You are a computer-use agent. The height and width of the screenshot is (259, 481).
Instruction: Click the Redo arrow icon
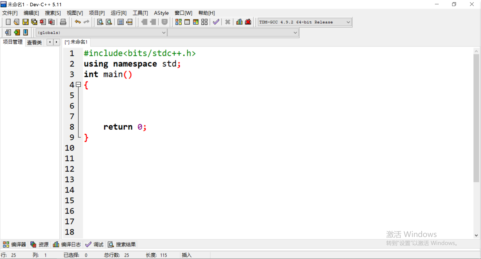pyautogui.click(x=86, y=22)
